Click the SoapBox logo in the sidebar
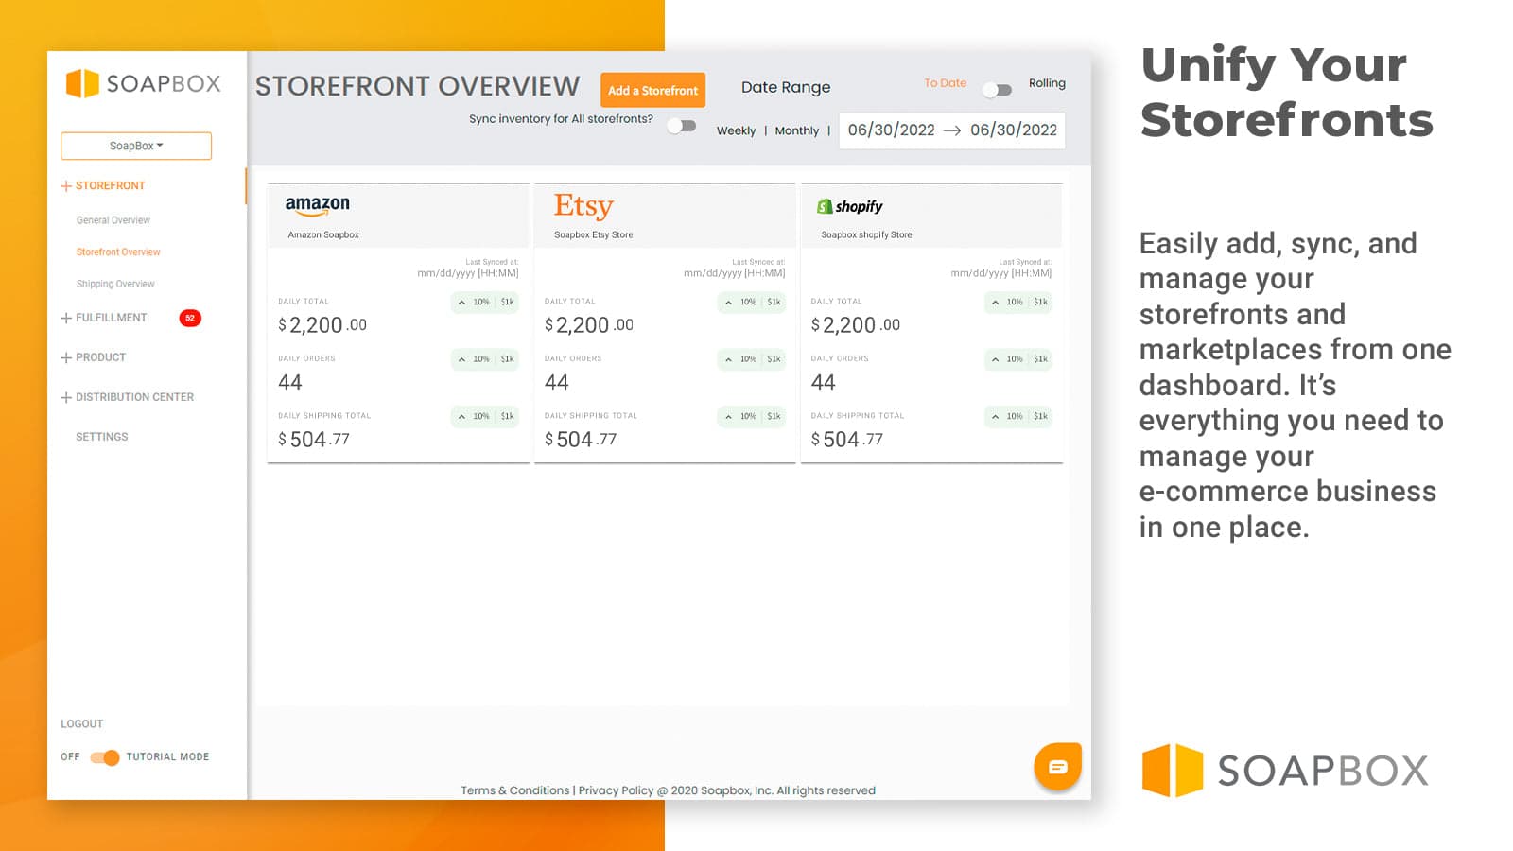 coord(142,84)
